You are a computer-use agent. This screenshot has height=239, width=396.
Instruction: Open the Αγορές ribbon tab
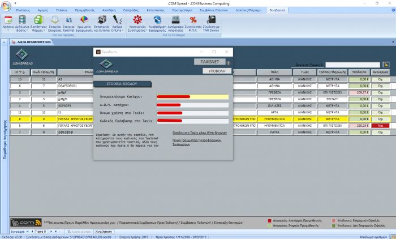click(42, 10)
